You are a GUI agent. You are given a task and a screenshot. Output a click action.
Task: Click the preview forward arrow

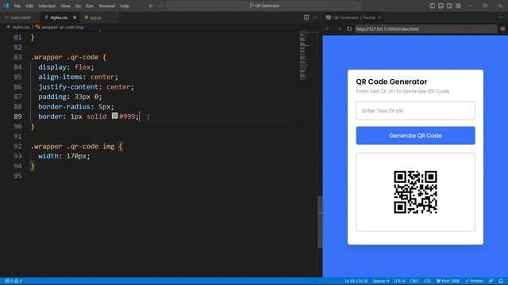coord(339,28)
